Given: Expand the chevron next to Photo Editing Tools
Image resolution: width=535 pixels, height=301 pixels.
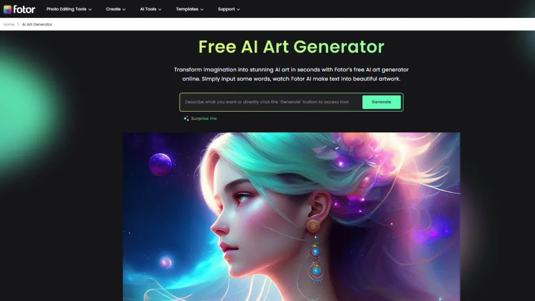Looking at the screenshot, I should pyautogui.click(x=90, y=9).
